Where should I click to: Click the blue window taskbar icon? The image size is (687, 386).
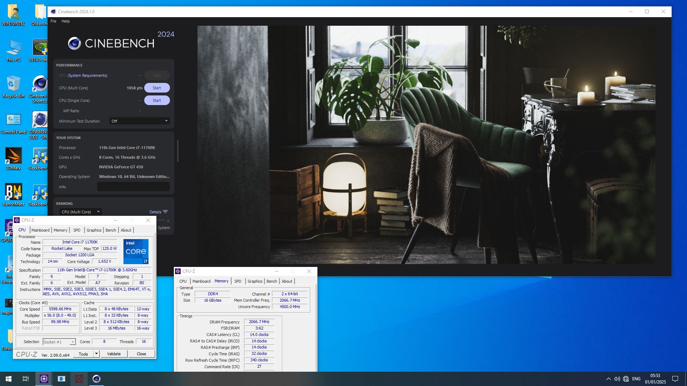click(x=61, y=379)
